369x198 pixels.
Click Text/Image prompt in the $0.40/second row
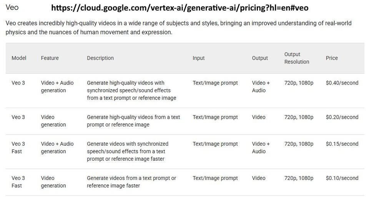215,83
